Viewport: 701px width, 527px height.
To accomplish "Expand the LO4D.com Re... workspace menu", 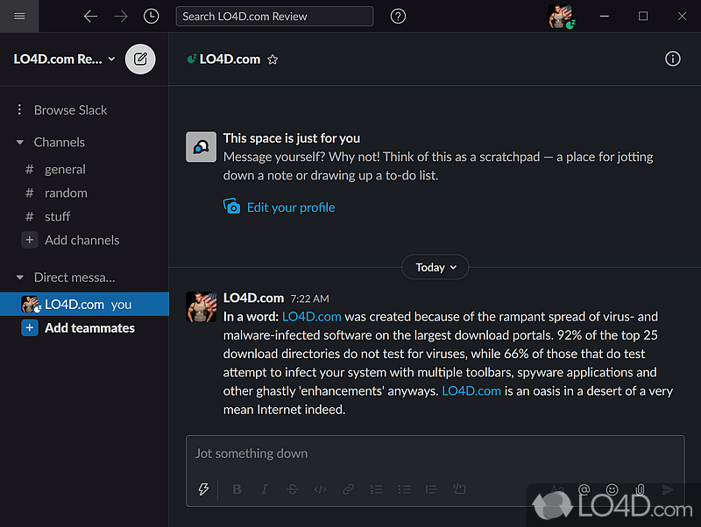I will pyautogui.click(x=64, y=59).
